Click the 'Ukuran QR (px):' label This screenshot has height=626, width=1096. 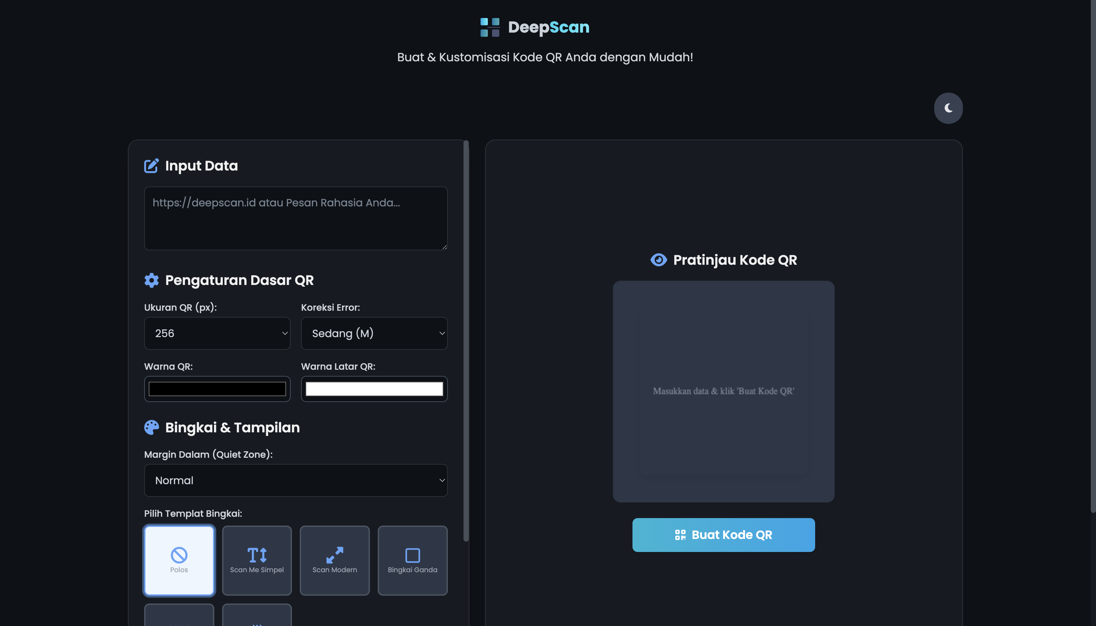pyautogui.click(x=181, y=307)
